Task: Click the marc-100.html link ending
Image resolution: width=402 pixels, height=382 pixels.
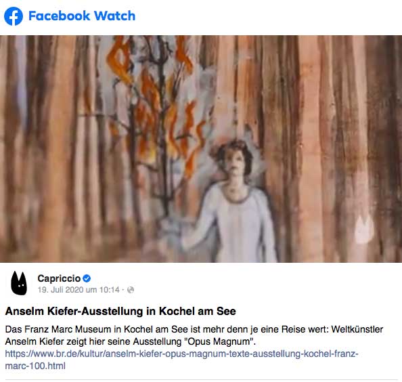Action: point(35,366)
